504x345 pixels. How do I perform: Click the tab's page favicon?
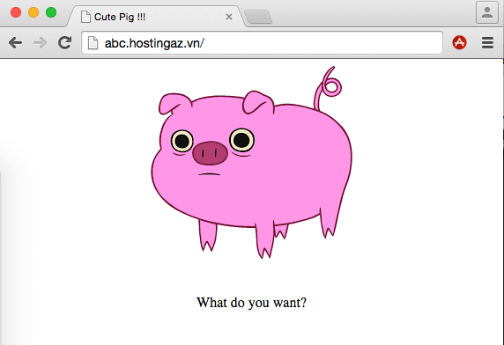pyautogui.click(x=85, y=17)
